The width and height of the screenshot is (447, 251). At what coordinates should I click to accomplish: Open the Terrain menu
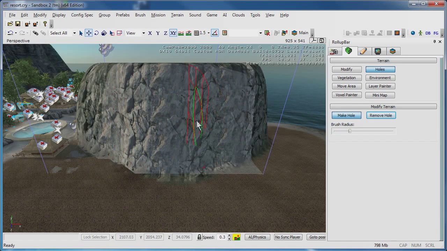tap(177, 15)
